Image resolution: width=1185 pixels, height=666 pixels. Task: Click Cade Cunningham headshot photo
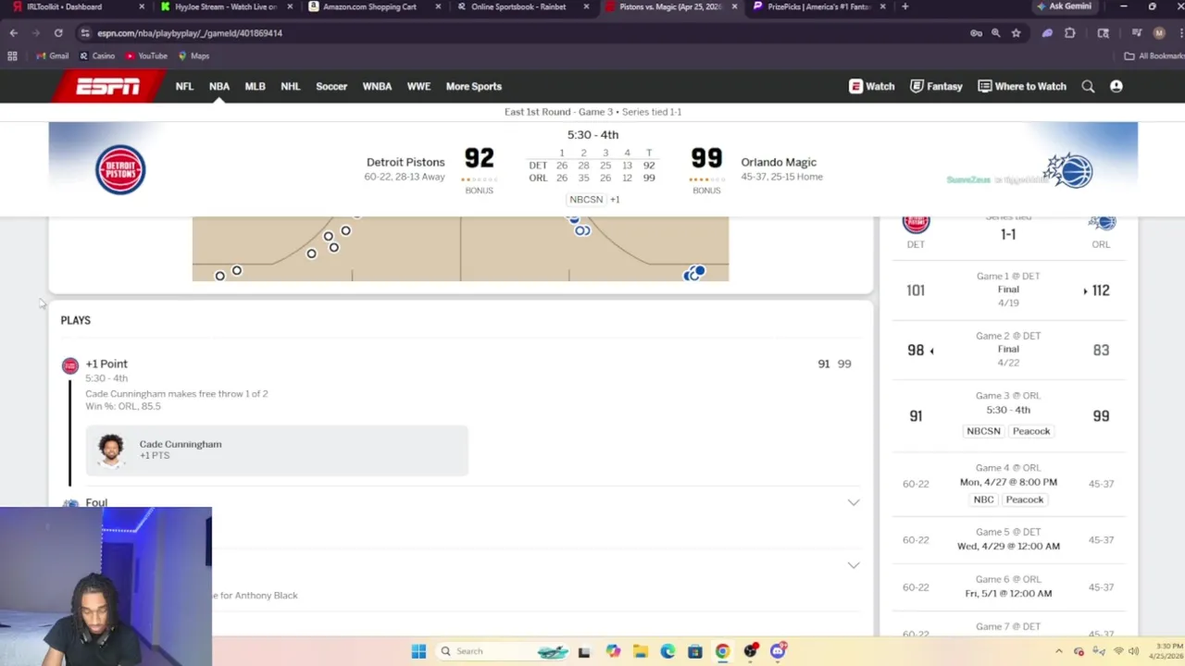click(111, 450)
